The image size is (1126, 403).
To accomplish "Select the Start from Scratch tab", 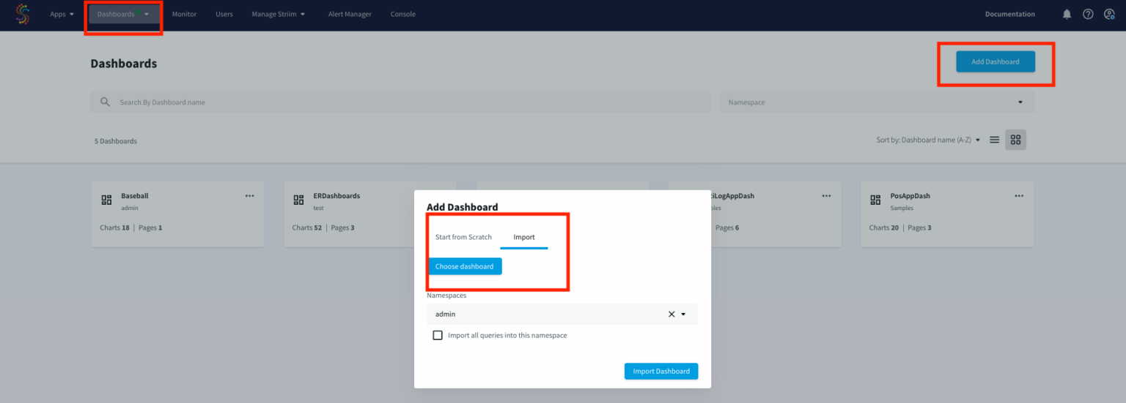I will pos(463,237).
